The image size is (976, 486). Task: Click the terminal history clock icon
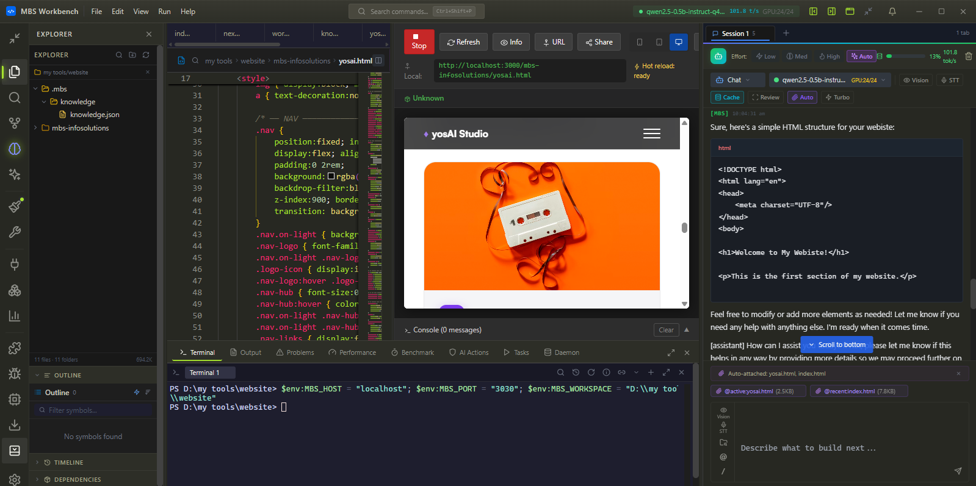click(x=576, y=373)
